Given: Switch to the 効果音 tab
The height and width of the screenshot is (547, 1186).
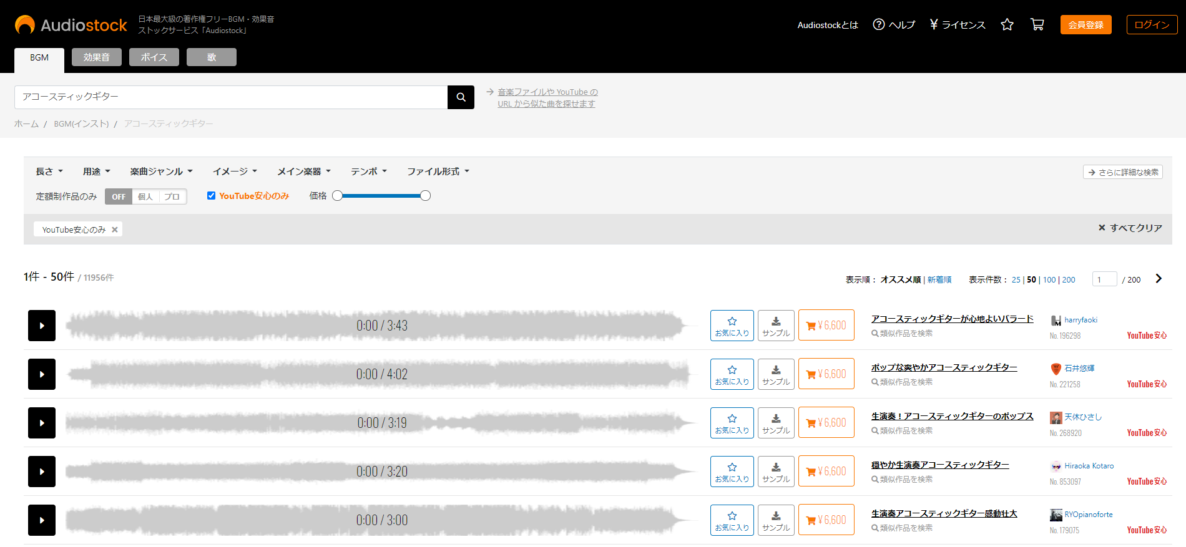Looking at the screenshot, I should (97, 57).
